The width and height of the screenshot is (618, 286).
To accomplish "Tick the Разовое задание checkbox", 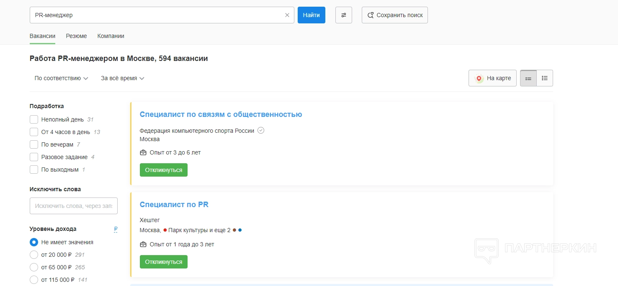I will [x=34, y=157].
